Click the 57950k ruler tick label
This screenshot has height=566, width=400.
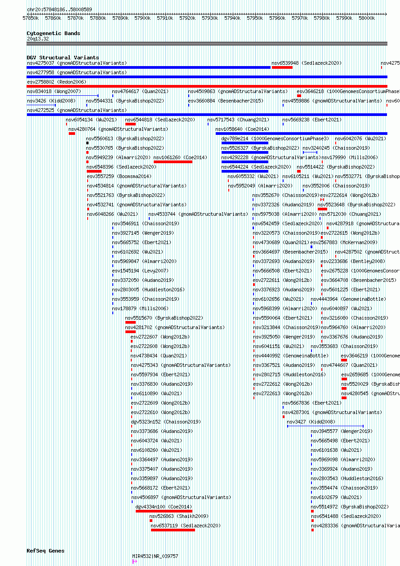[255, 18]
